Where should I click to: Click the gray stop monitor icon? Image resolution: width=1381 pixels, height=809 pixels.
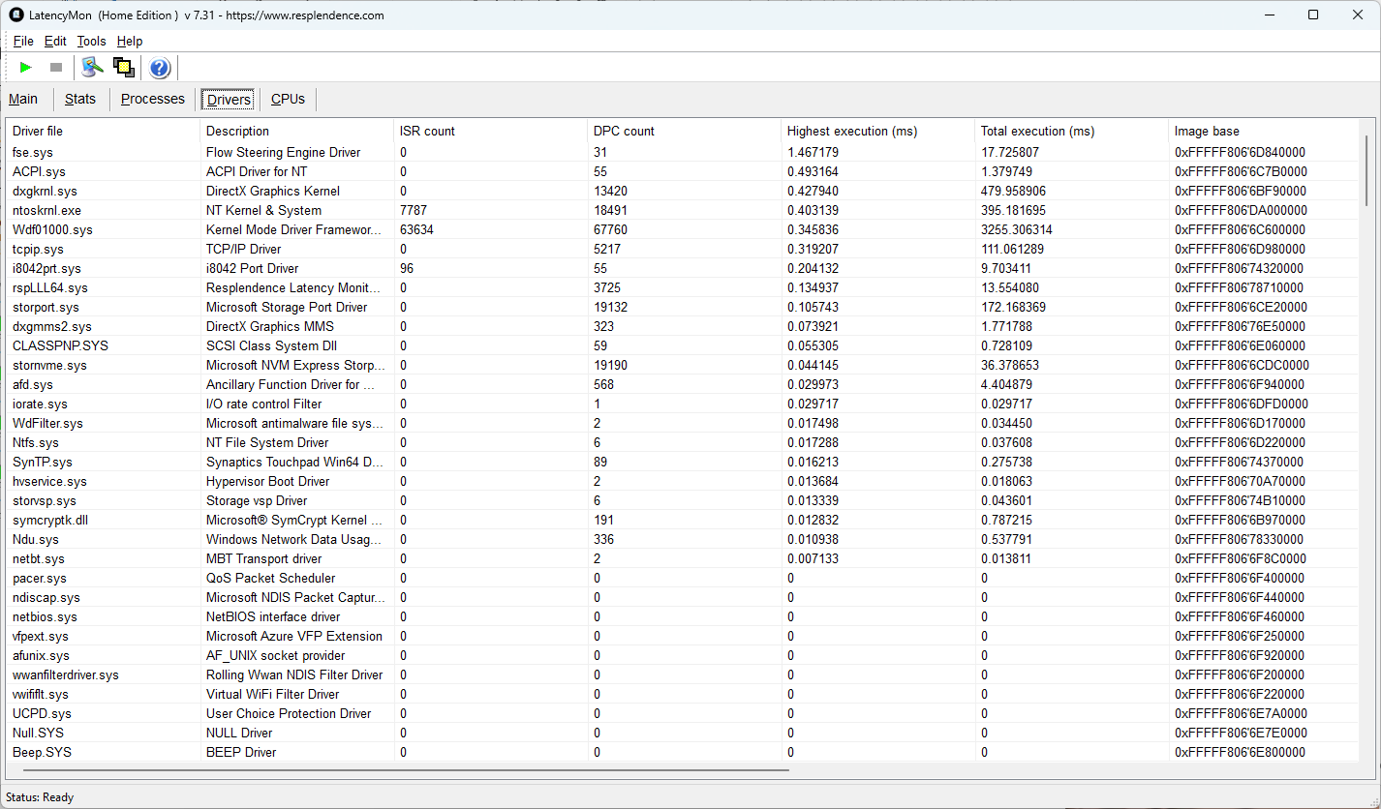click(x=56, y=67)
